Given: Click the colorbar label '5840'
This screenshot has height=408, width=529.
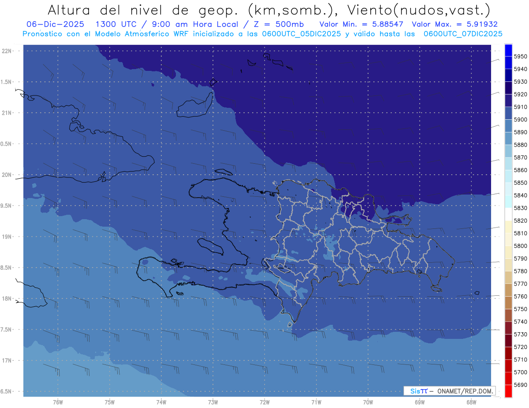Looking at the screenshot, I should point(520,195).
